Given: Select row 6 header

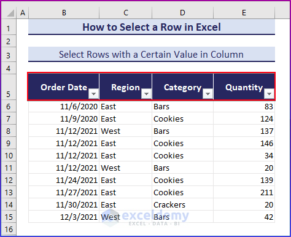Looking at the screenshot, I should (9, 106).
